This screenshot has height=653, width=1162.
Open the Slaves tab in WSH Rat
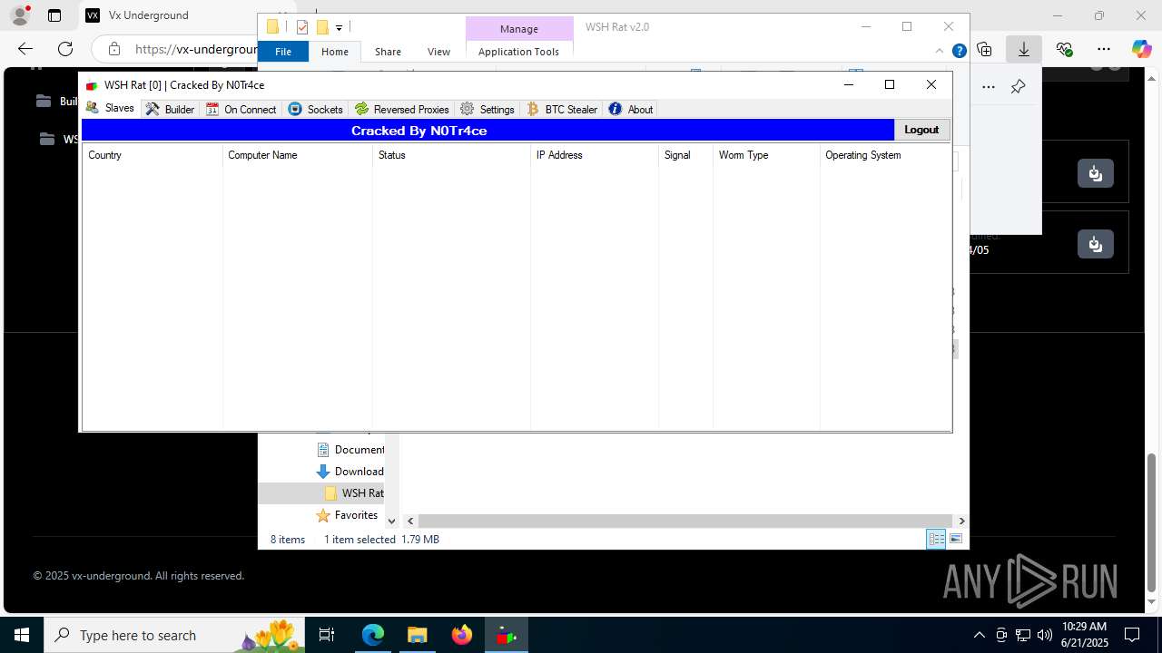[x=110, y=109]
